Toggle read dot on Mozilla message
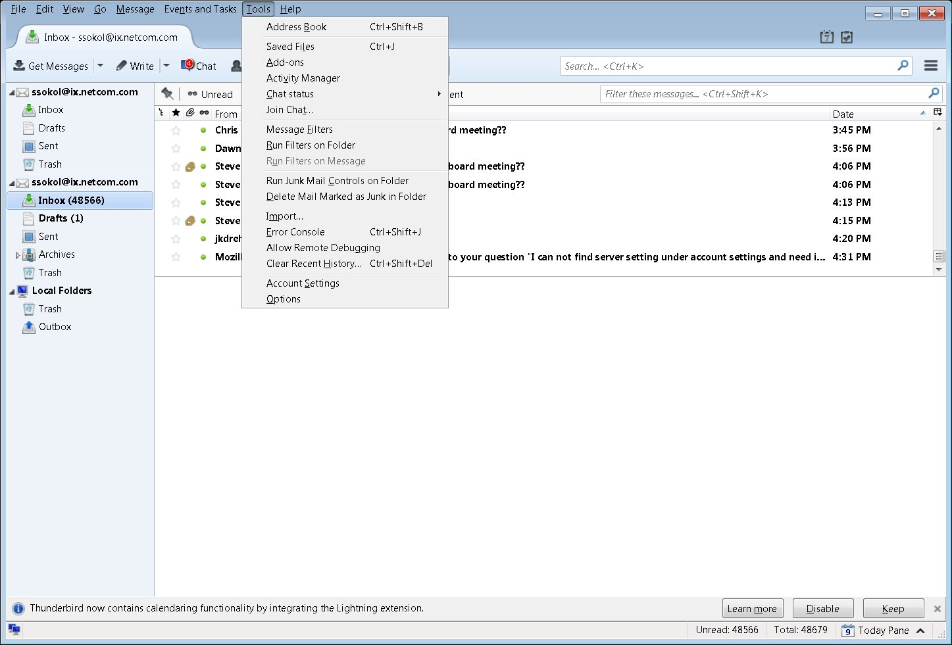The width and height of the screenshot is (952, 645). point(203,257)
